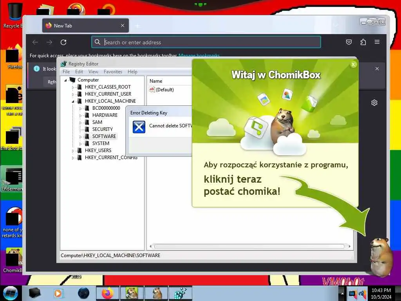Expand HKEY_USERS key
The width and height of the screenshot is (401, 301).
pos(73,151)
